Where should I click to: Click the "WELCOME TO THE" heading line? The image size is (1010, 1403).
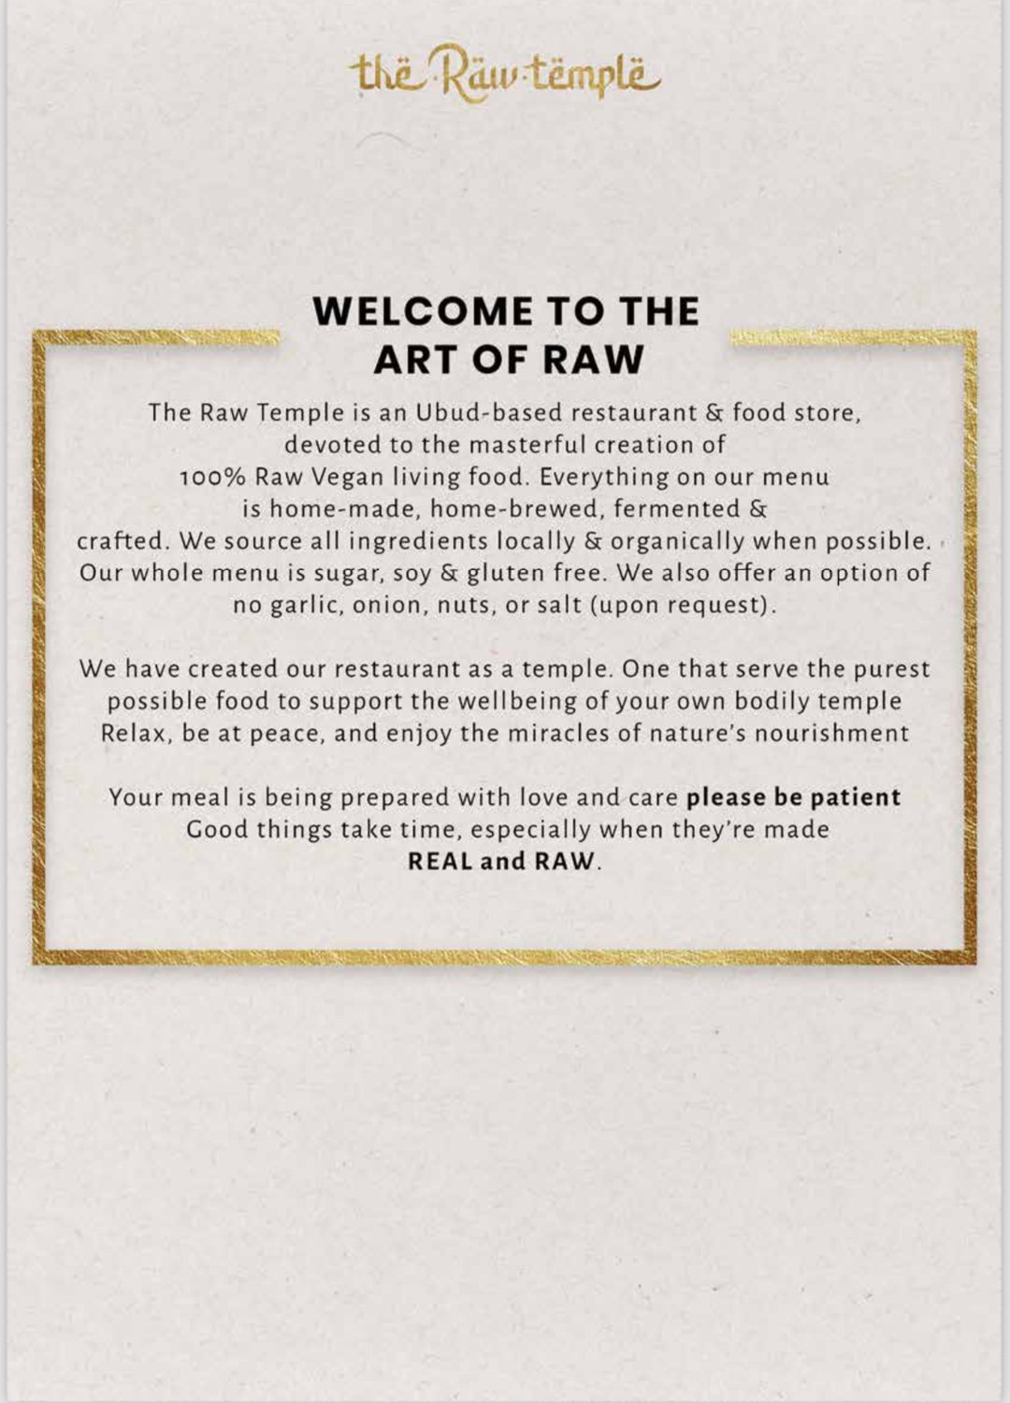point(506,312)
